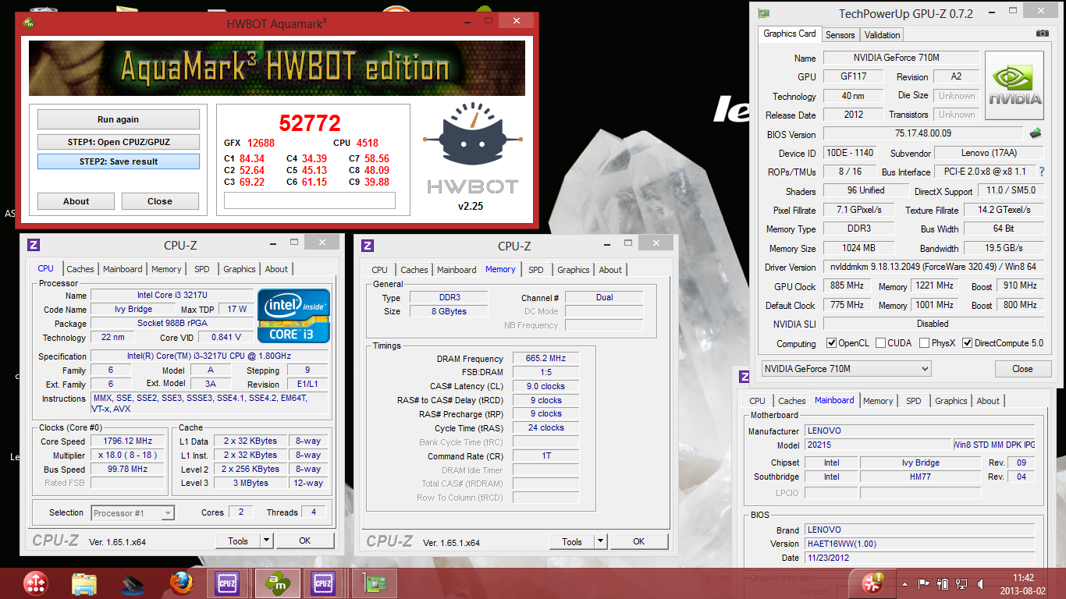Viewport: 1066px width, 599px height.
Task: Open Graphics tab in the CPU-Z processor window
Action: [x=240, y=269]
